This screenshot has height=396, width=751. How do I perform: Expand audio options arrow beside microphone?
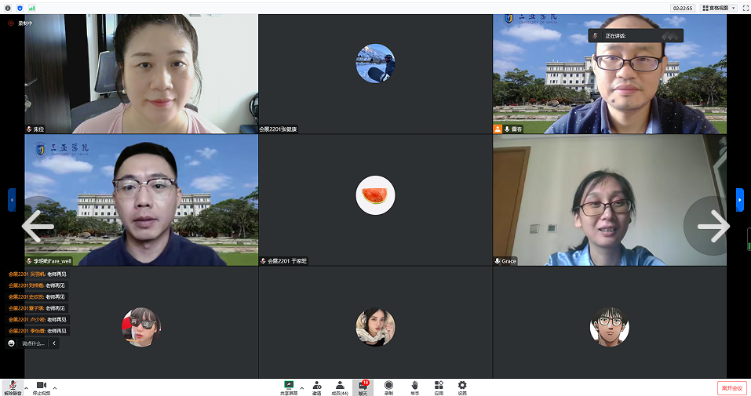(26, 387)
